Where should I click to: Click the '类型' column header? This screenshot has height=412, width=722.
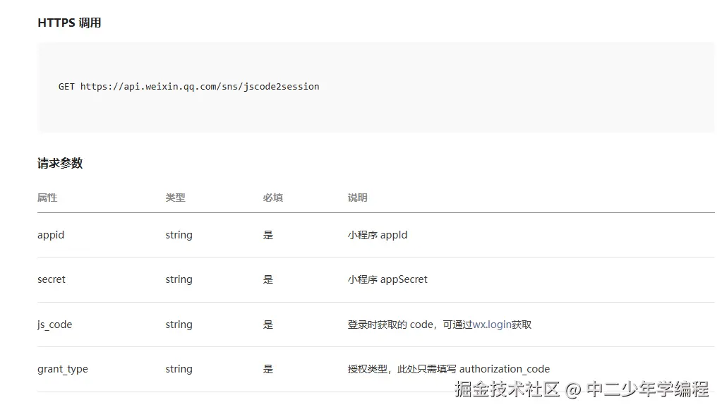click(x=176, y=198)
